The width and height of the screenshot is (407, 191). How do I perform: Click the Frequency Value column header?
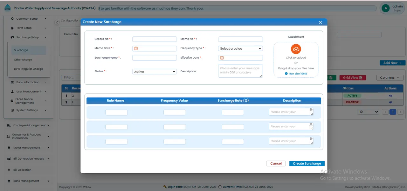pos(174,100)
